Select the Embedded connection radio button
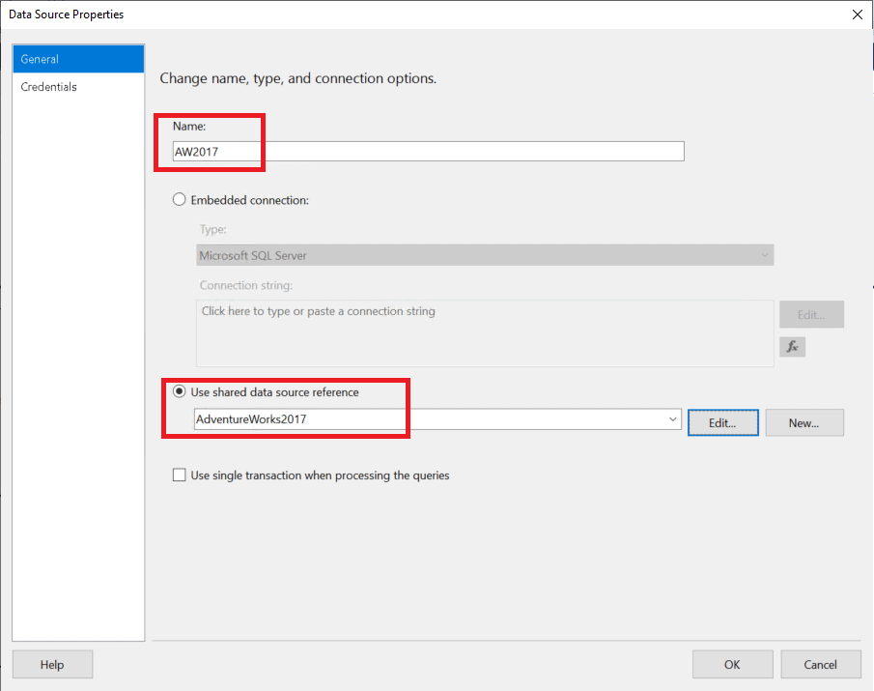 (x=179, y=200)
